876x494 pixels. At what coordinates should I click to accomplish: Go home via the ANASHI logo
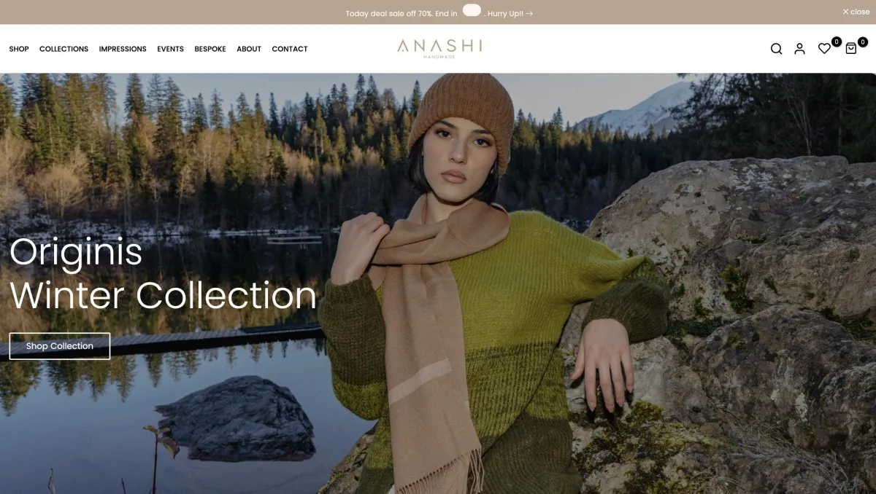tap(439, 48)
